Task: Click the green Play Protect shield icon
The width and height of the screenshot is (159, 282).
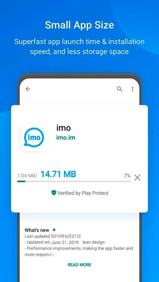Action: (54, 193)
